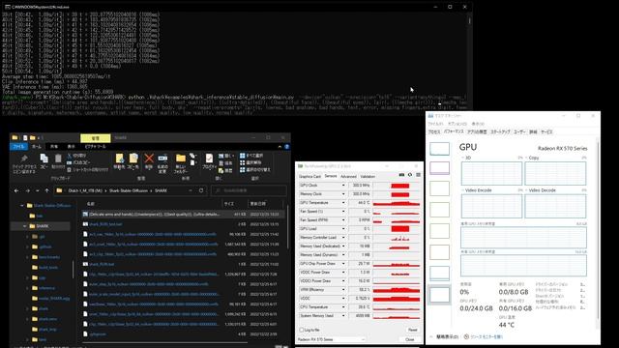619x348 pixels.
Task: Collapse the Shark-Stable-Diffusion tree node
Action: (21, 206)
